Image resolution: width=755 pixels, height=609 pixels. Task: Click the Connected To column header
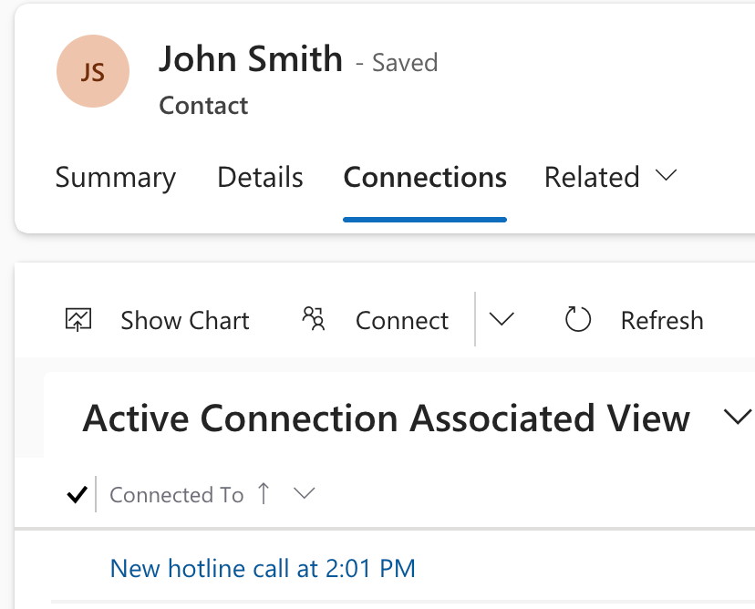176,494
